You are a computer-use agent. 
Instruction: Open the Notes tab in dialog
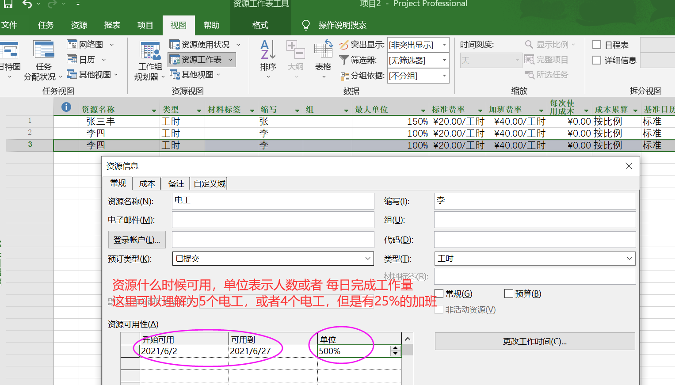176,184
